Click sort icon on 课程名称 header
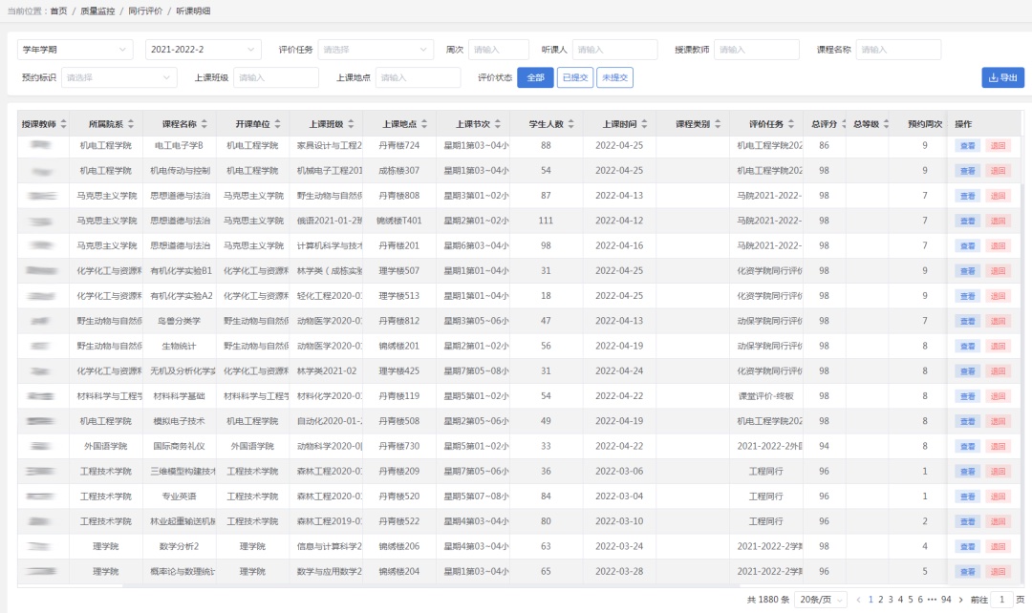 [x=204, y=124]
